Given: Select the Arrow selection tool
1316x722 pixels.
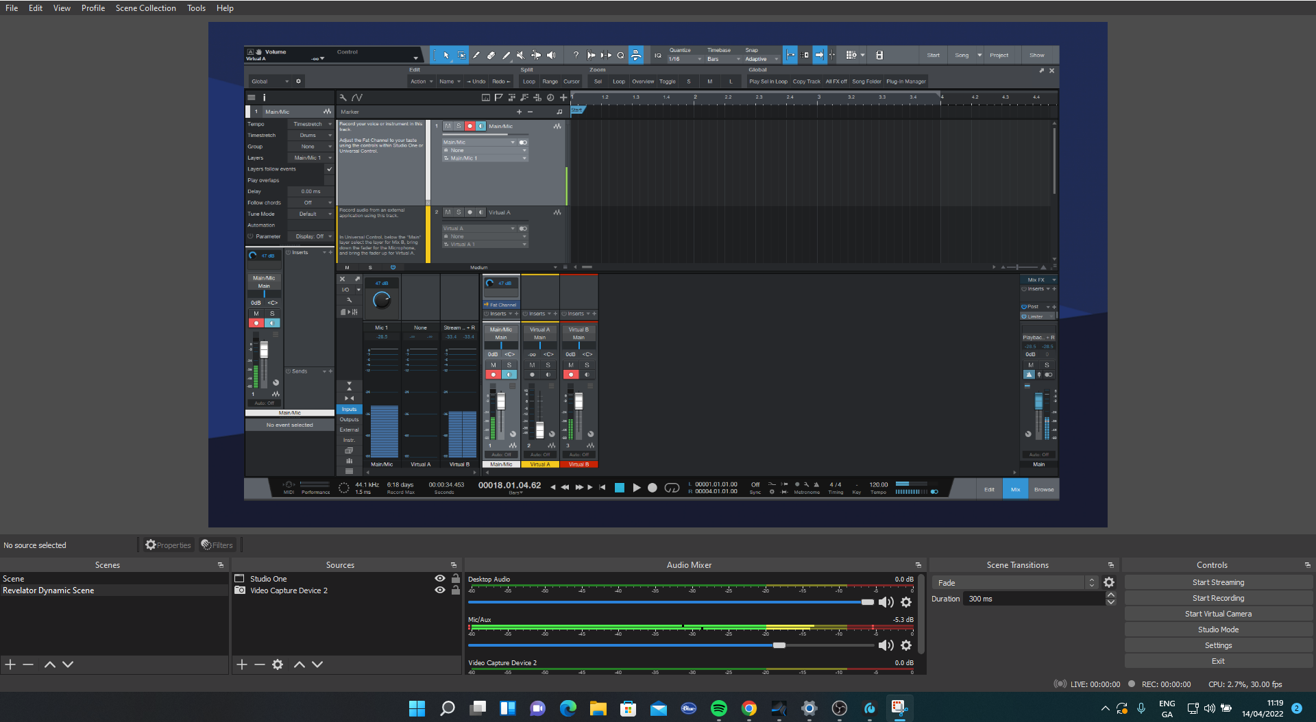Looking at the screenshot, I should pos(446,55).
